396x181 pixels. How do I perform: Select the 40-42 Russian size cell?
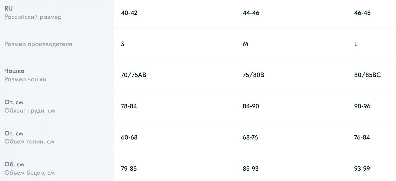(x=129, y=13)
